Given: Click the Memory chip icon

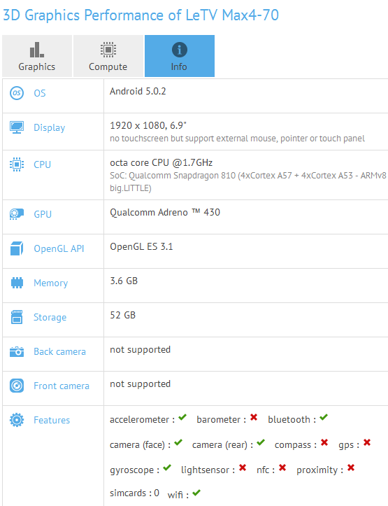Looking at the screenshot, I should point(17,283).
